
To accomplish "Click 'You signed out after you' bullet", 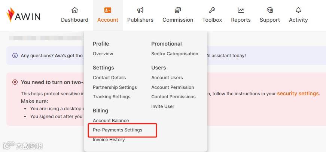I will [57, 117].
